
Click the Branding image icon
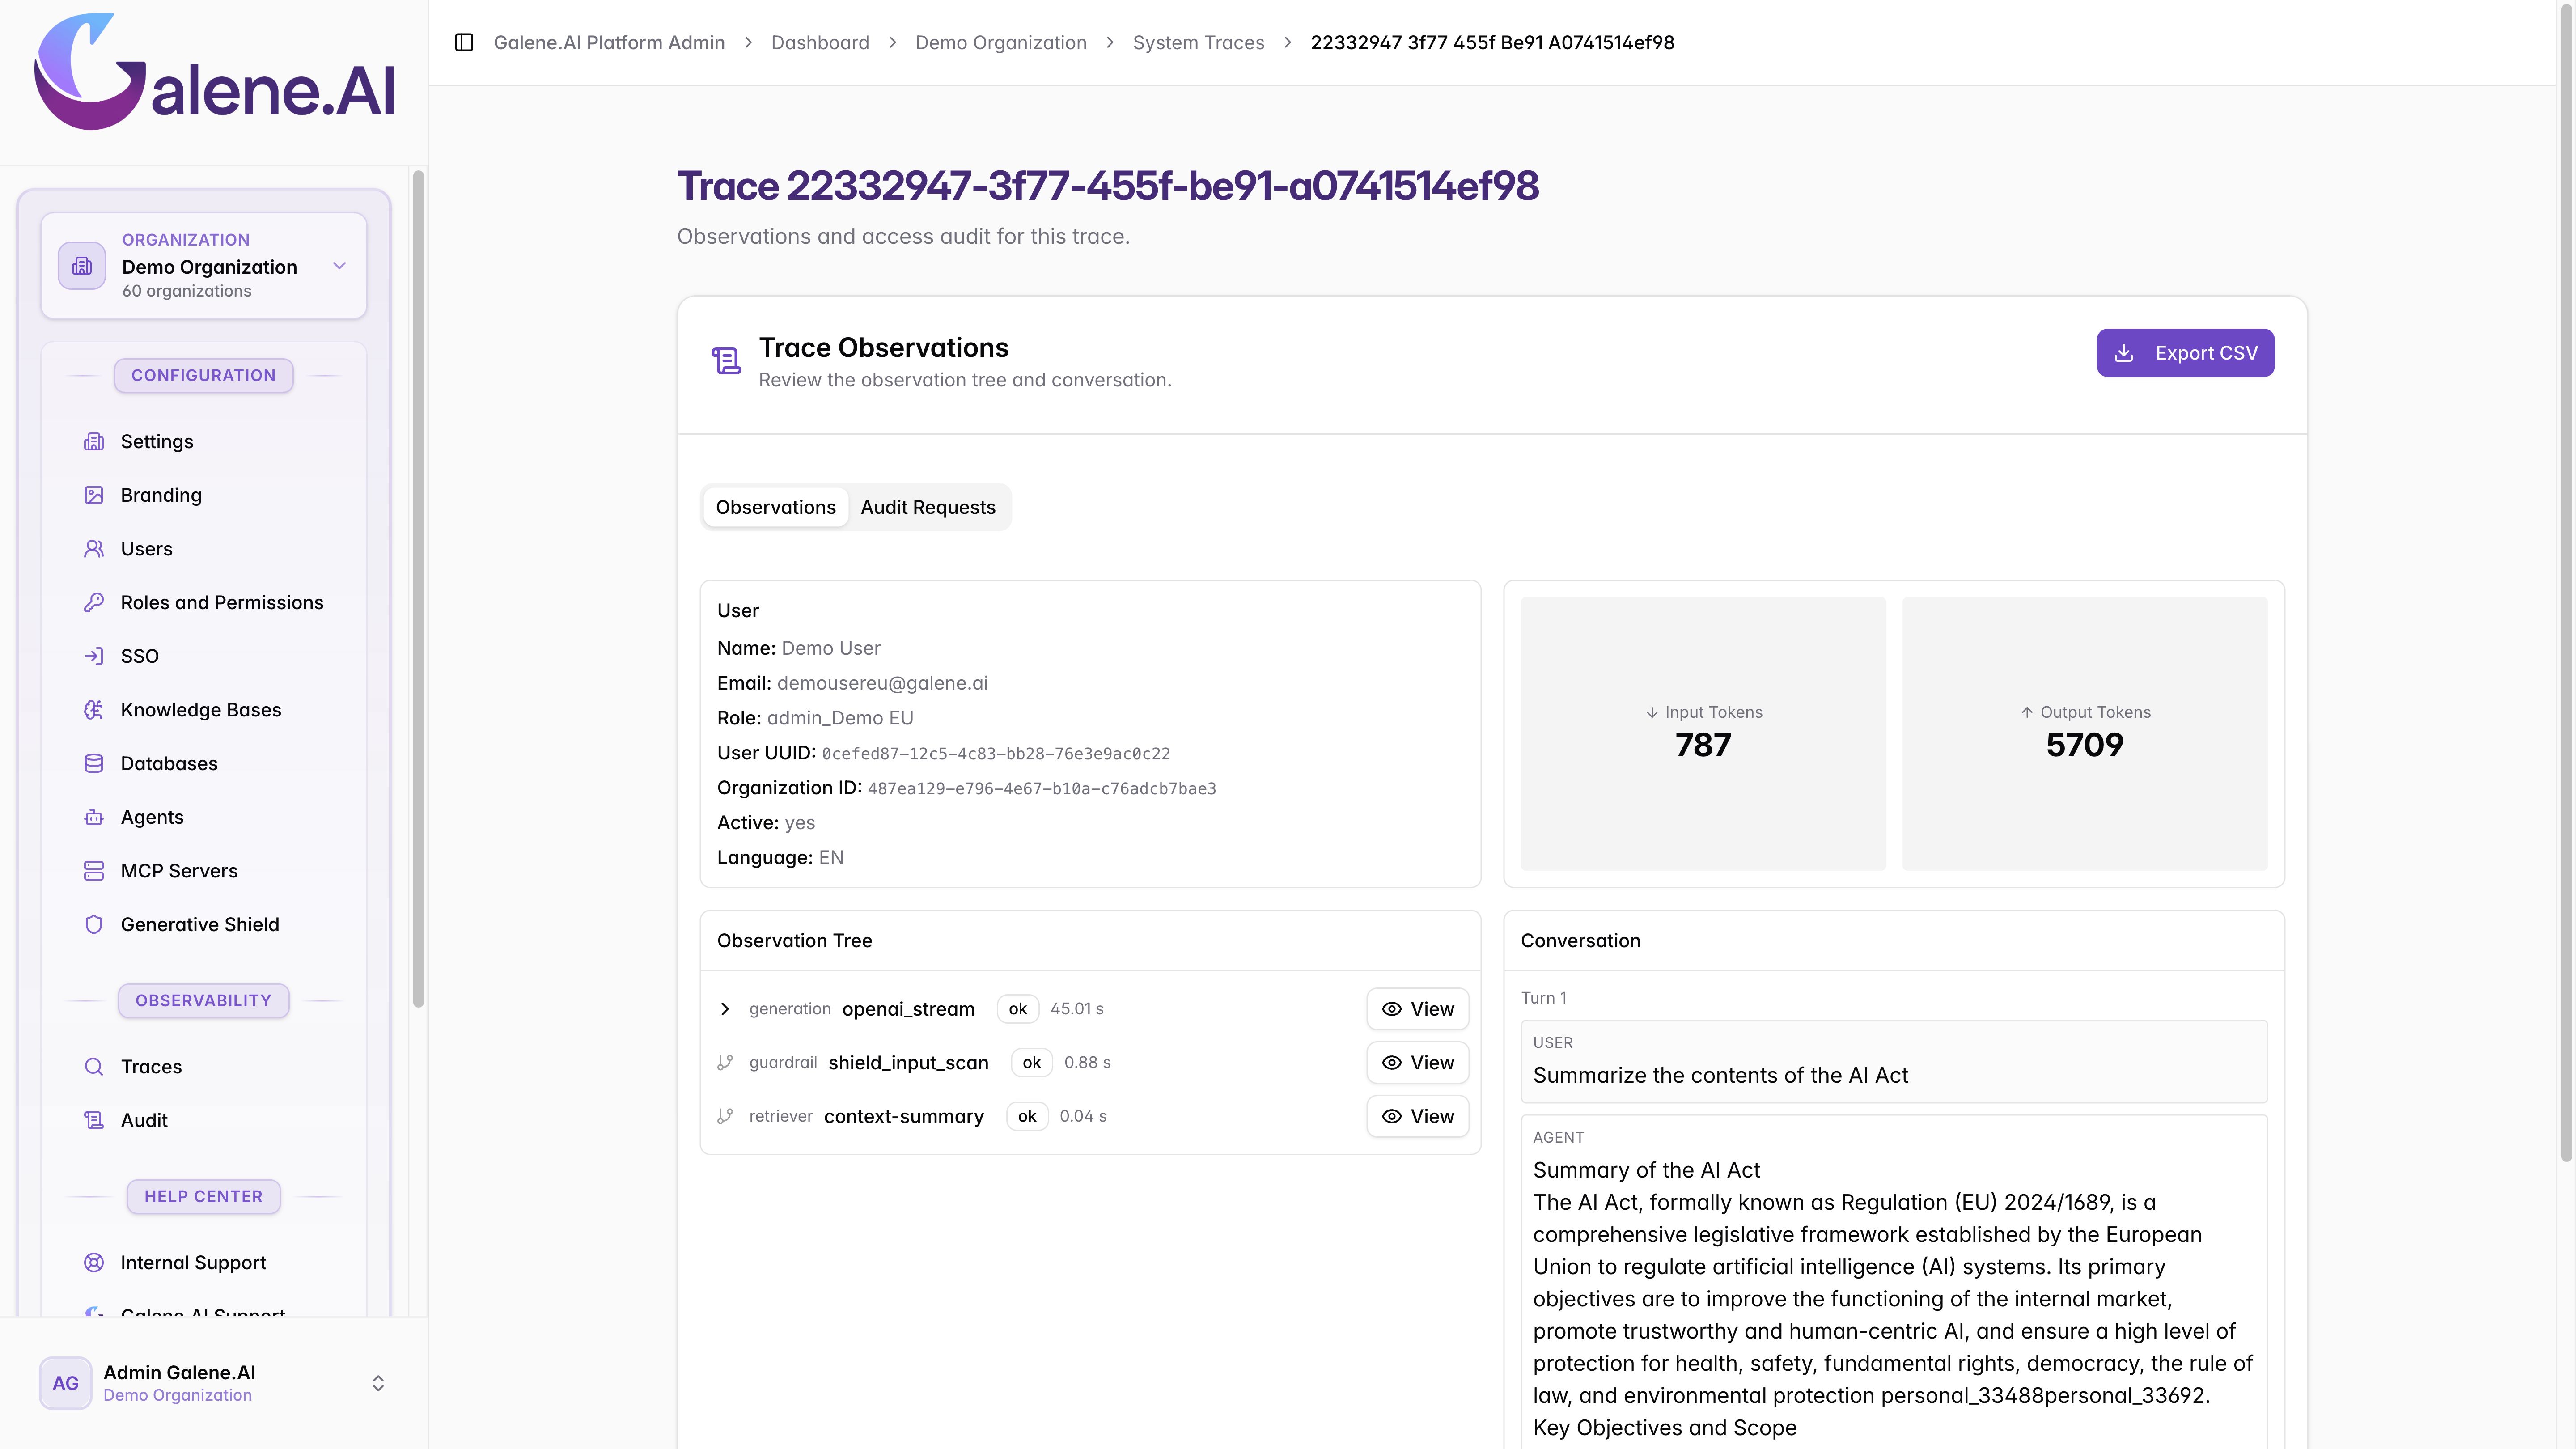tap(94, 495)
